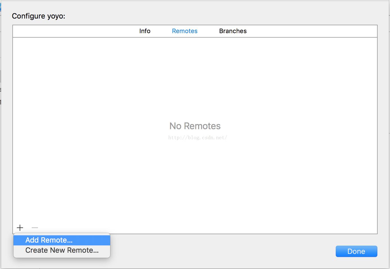Switch to the Info tab
This screenshot has width=390, height=269.
pos(145,31)
